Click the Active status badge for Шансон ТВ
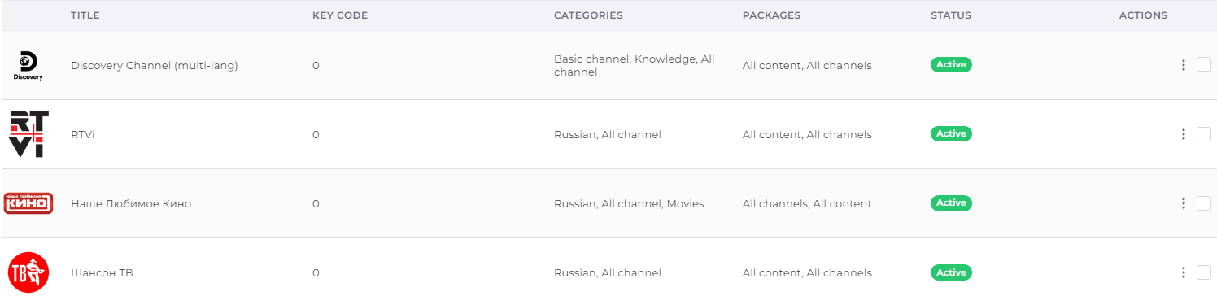Screen dimensions: 1217x296 pos(951,272)
